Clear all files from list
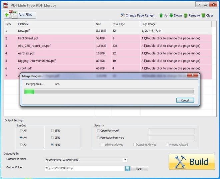220x179 pixels. tap(207, 15)
